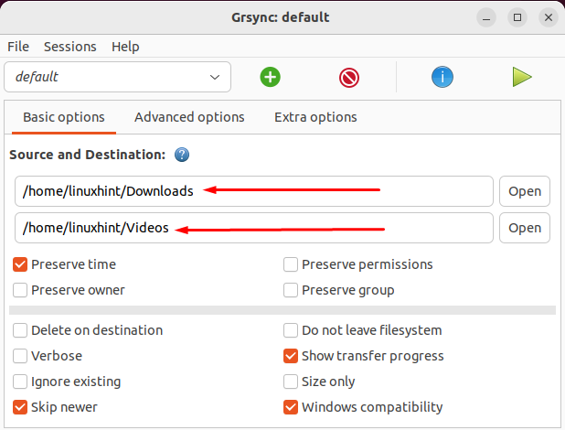565x430 pixels.
Task: Click Open button for Videos destination path
Action: [525, 228]
